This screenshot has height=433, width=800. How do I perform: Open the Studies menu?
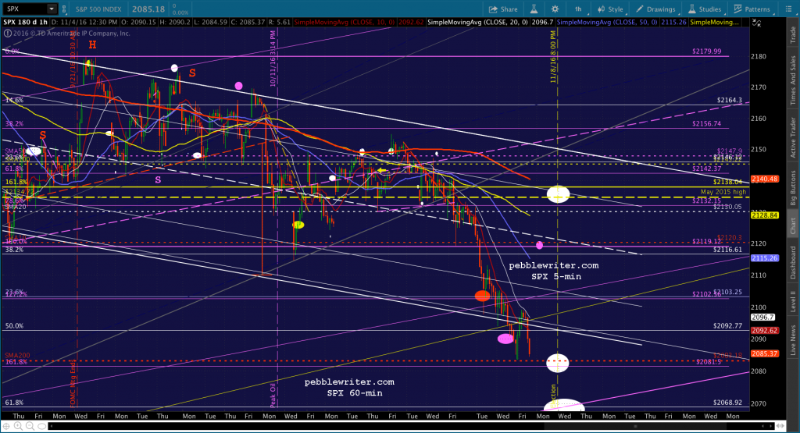tap(705, 9)
